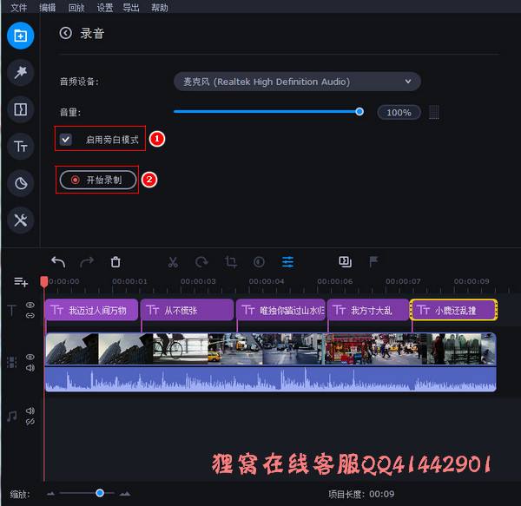Click the volume meter dots icon
The height and width of the screenshot is (506, 521).
(433, 112)
